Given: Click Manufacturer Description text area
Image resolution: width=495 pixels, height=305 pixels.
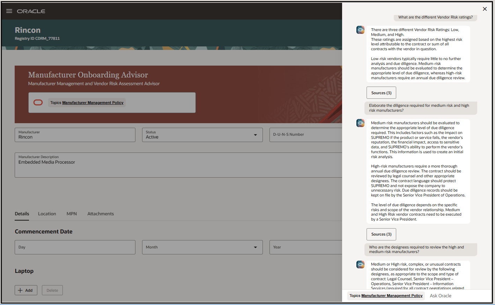Looking at the screenshot, I should pyautogui.click(x=178, y=165).
